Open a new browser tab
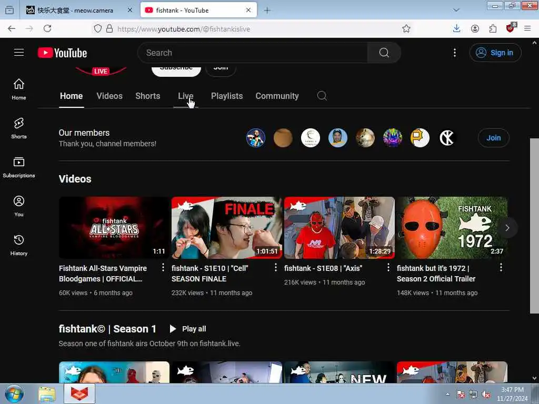 pos(267,11)
